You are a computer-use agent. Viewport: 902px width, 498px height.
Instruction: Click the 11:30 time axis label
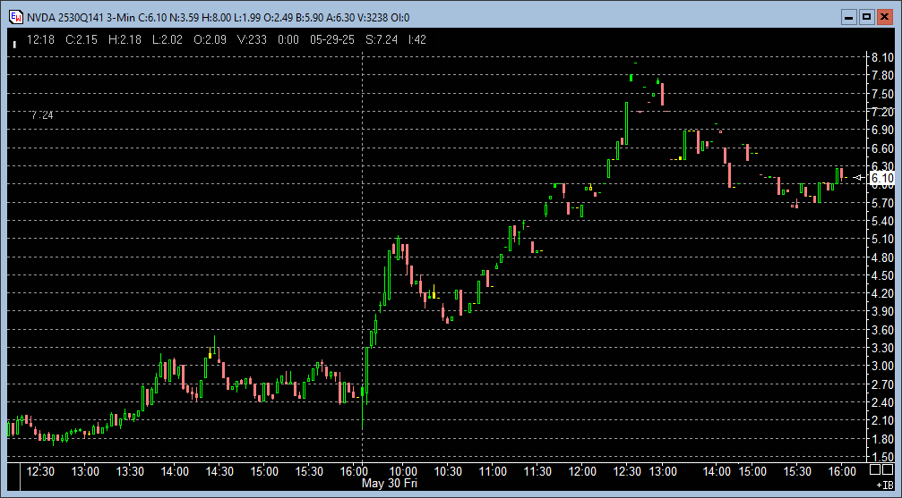tap(537, 471)
